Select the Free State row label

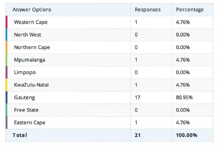coord(26,110)
